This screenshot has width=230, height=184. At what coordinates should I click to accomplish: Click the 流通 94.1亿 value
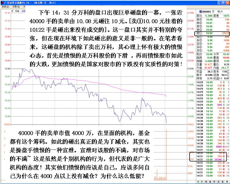pyautogui.click(x=225, y=75)
